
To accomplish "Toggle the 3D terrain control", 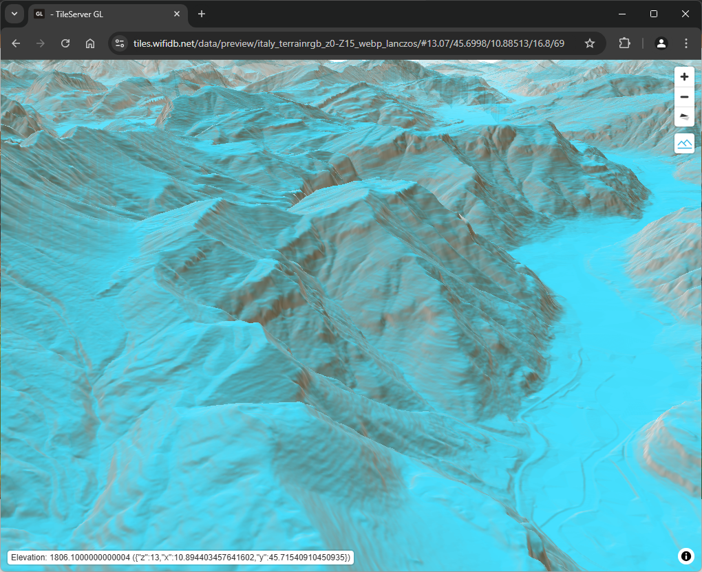I will click(683, 143).
